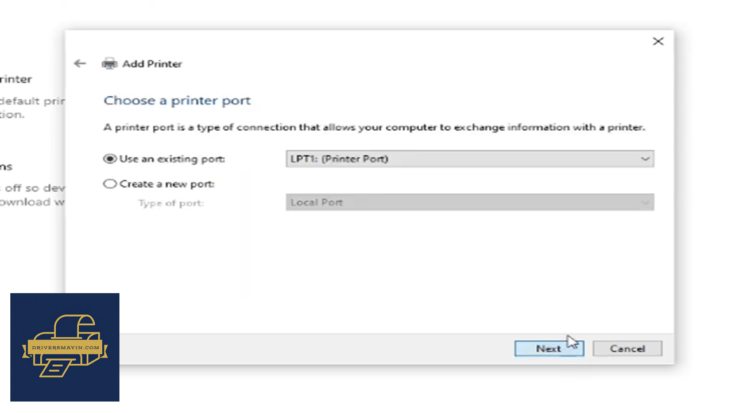Click the Add Printer title text
Screen dimensions: 735x413
(152, 64)
